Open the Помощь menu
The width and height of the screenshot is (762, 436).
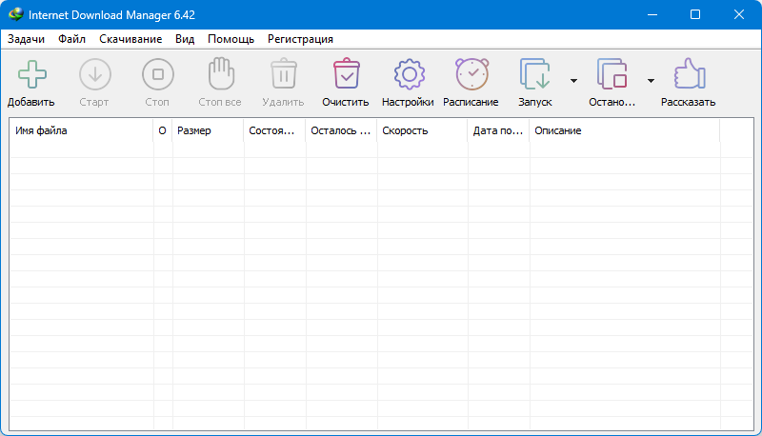tap(231, 39)
